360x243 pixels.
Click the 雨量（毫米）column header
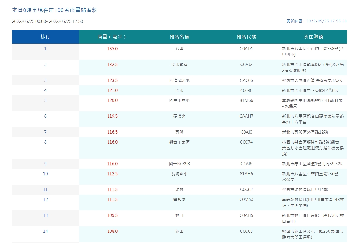112,37
